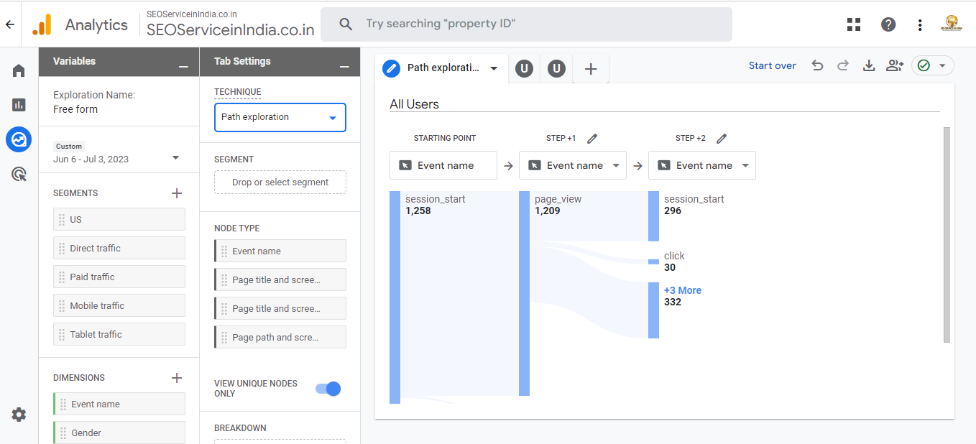Open the Explore section in left sidebar
The width and height of the screenshot is (976, 444).
(x=19, y=139)
